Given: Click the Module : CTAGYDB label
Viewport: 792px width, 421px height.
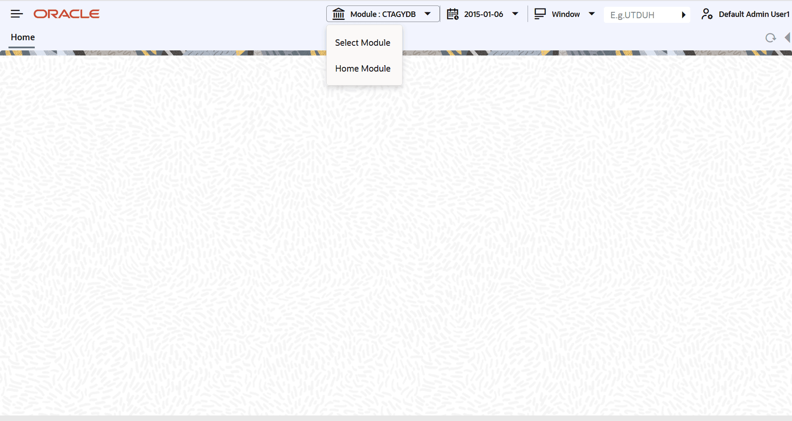Looking at the screenshot, I should tap(383, 14).
